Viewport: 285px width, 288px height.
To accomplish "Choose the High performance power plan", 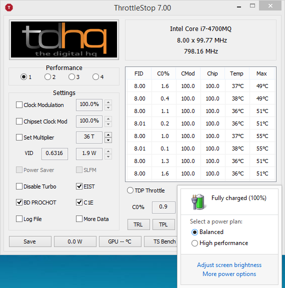I will point(194,243).
